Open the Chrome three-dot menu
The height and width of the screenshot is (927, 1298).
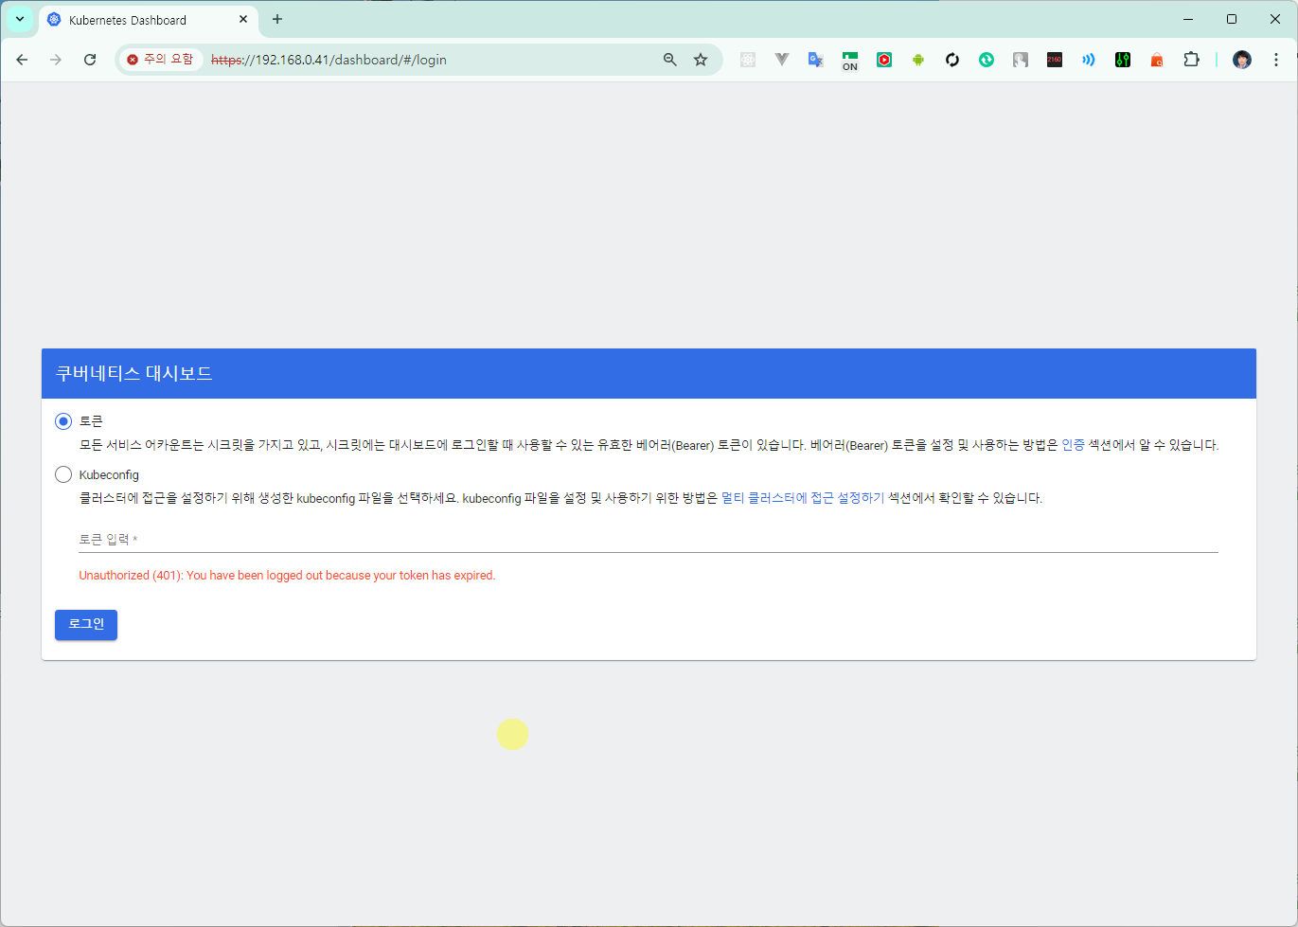point(1276,60)
